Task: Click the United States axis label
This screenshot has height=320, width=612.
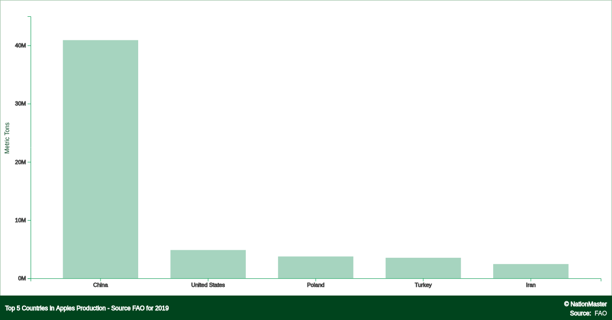Action: [208, 285]
